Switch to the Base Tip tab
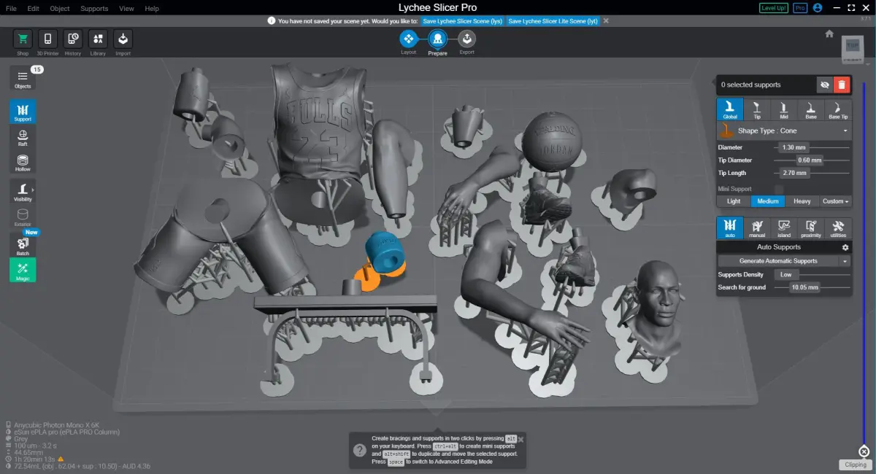The image size is (876, 474). point(838,109)
